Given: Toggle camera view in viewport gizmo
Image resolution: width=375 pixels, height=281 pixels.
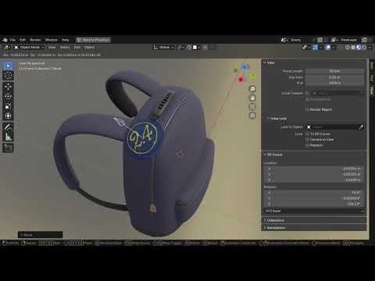Looking at the screenshot, I should pos(252,106).
